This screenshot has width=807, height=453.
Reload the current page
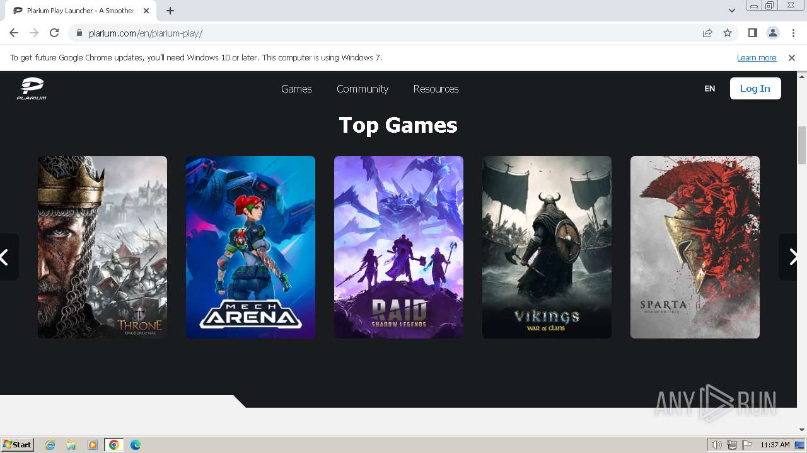pyautogui.click(x=54, y=33)
